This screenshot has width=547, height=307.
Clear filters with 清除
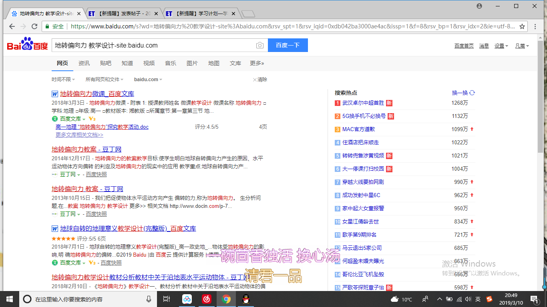[260, 80]
